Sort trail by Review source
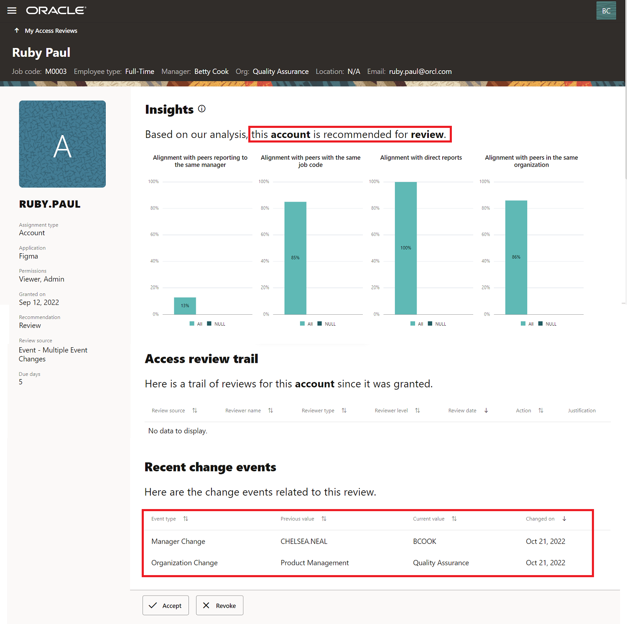This screenshot has width=627, height=624. click(x=194, y=410)
